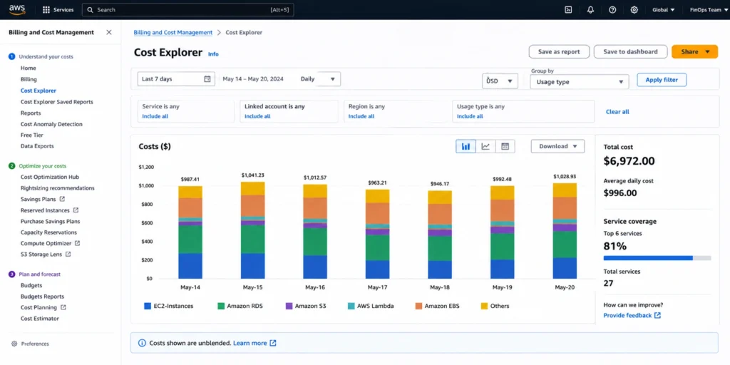Switch to table view

tap(505, 147)
